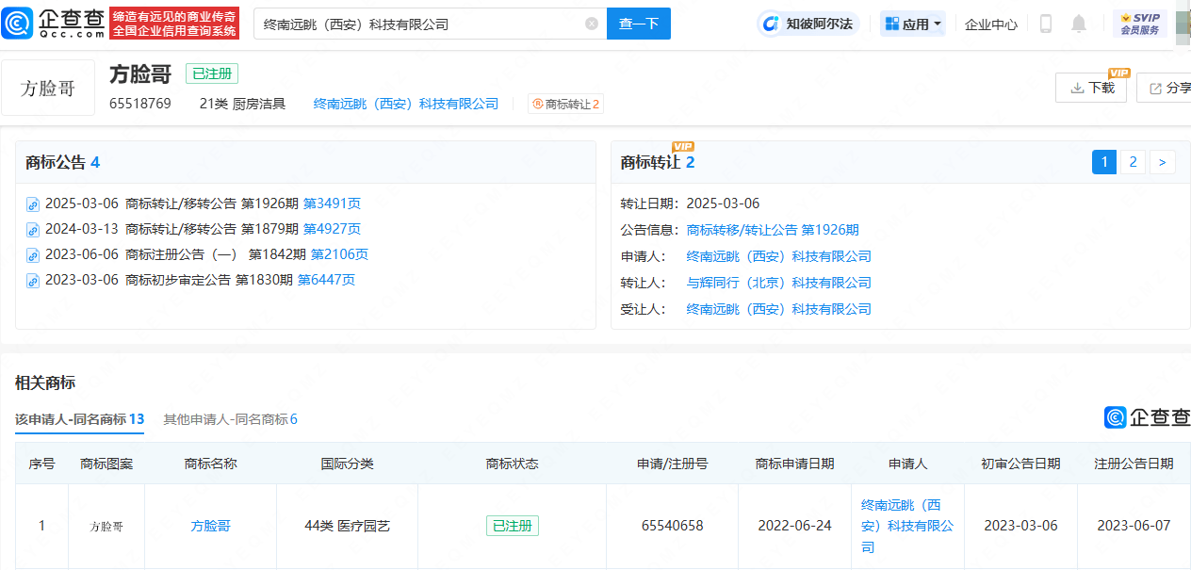This screenshot has height=570, width=1191.
Task: Click the 企查查 logo in the header
Action: coord(54,24)
